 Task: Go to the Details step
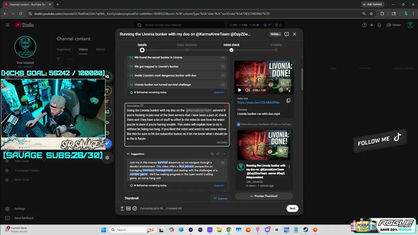click(142, 47)
